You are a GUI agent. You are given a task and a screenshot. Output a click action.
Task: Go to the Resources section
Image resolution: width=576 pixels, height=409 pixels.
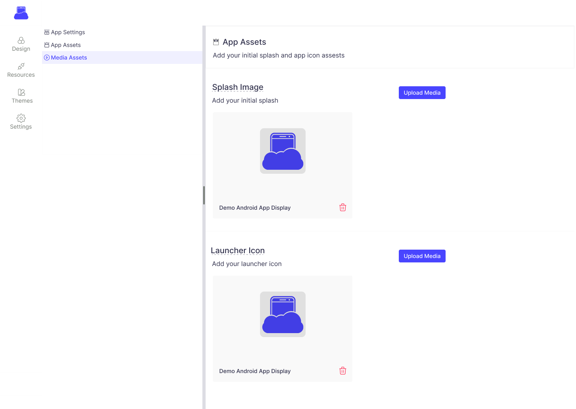21,70
